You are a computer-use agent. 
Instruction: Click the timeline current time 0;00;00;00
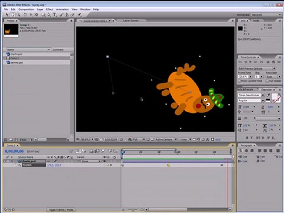[x=14, y=151]
